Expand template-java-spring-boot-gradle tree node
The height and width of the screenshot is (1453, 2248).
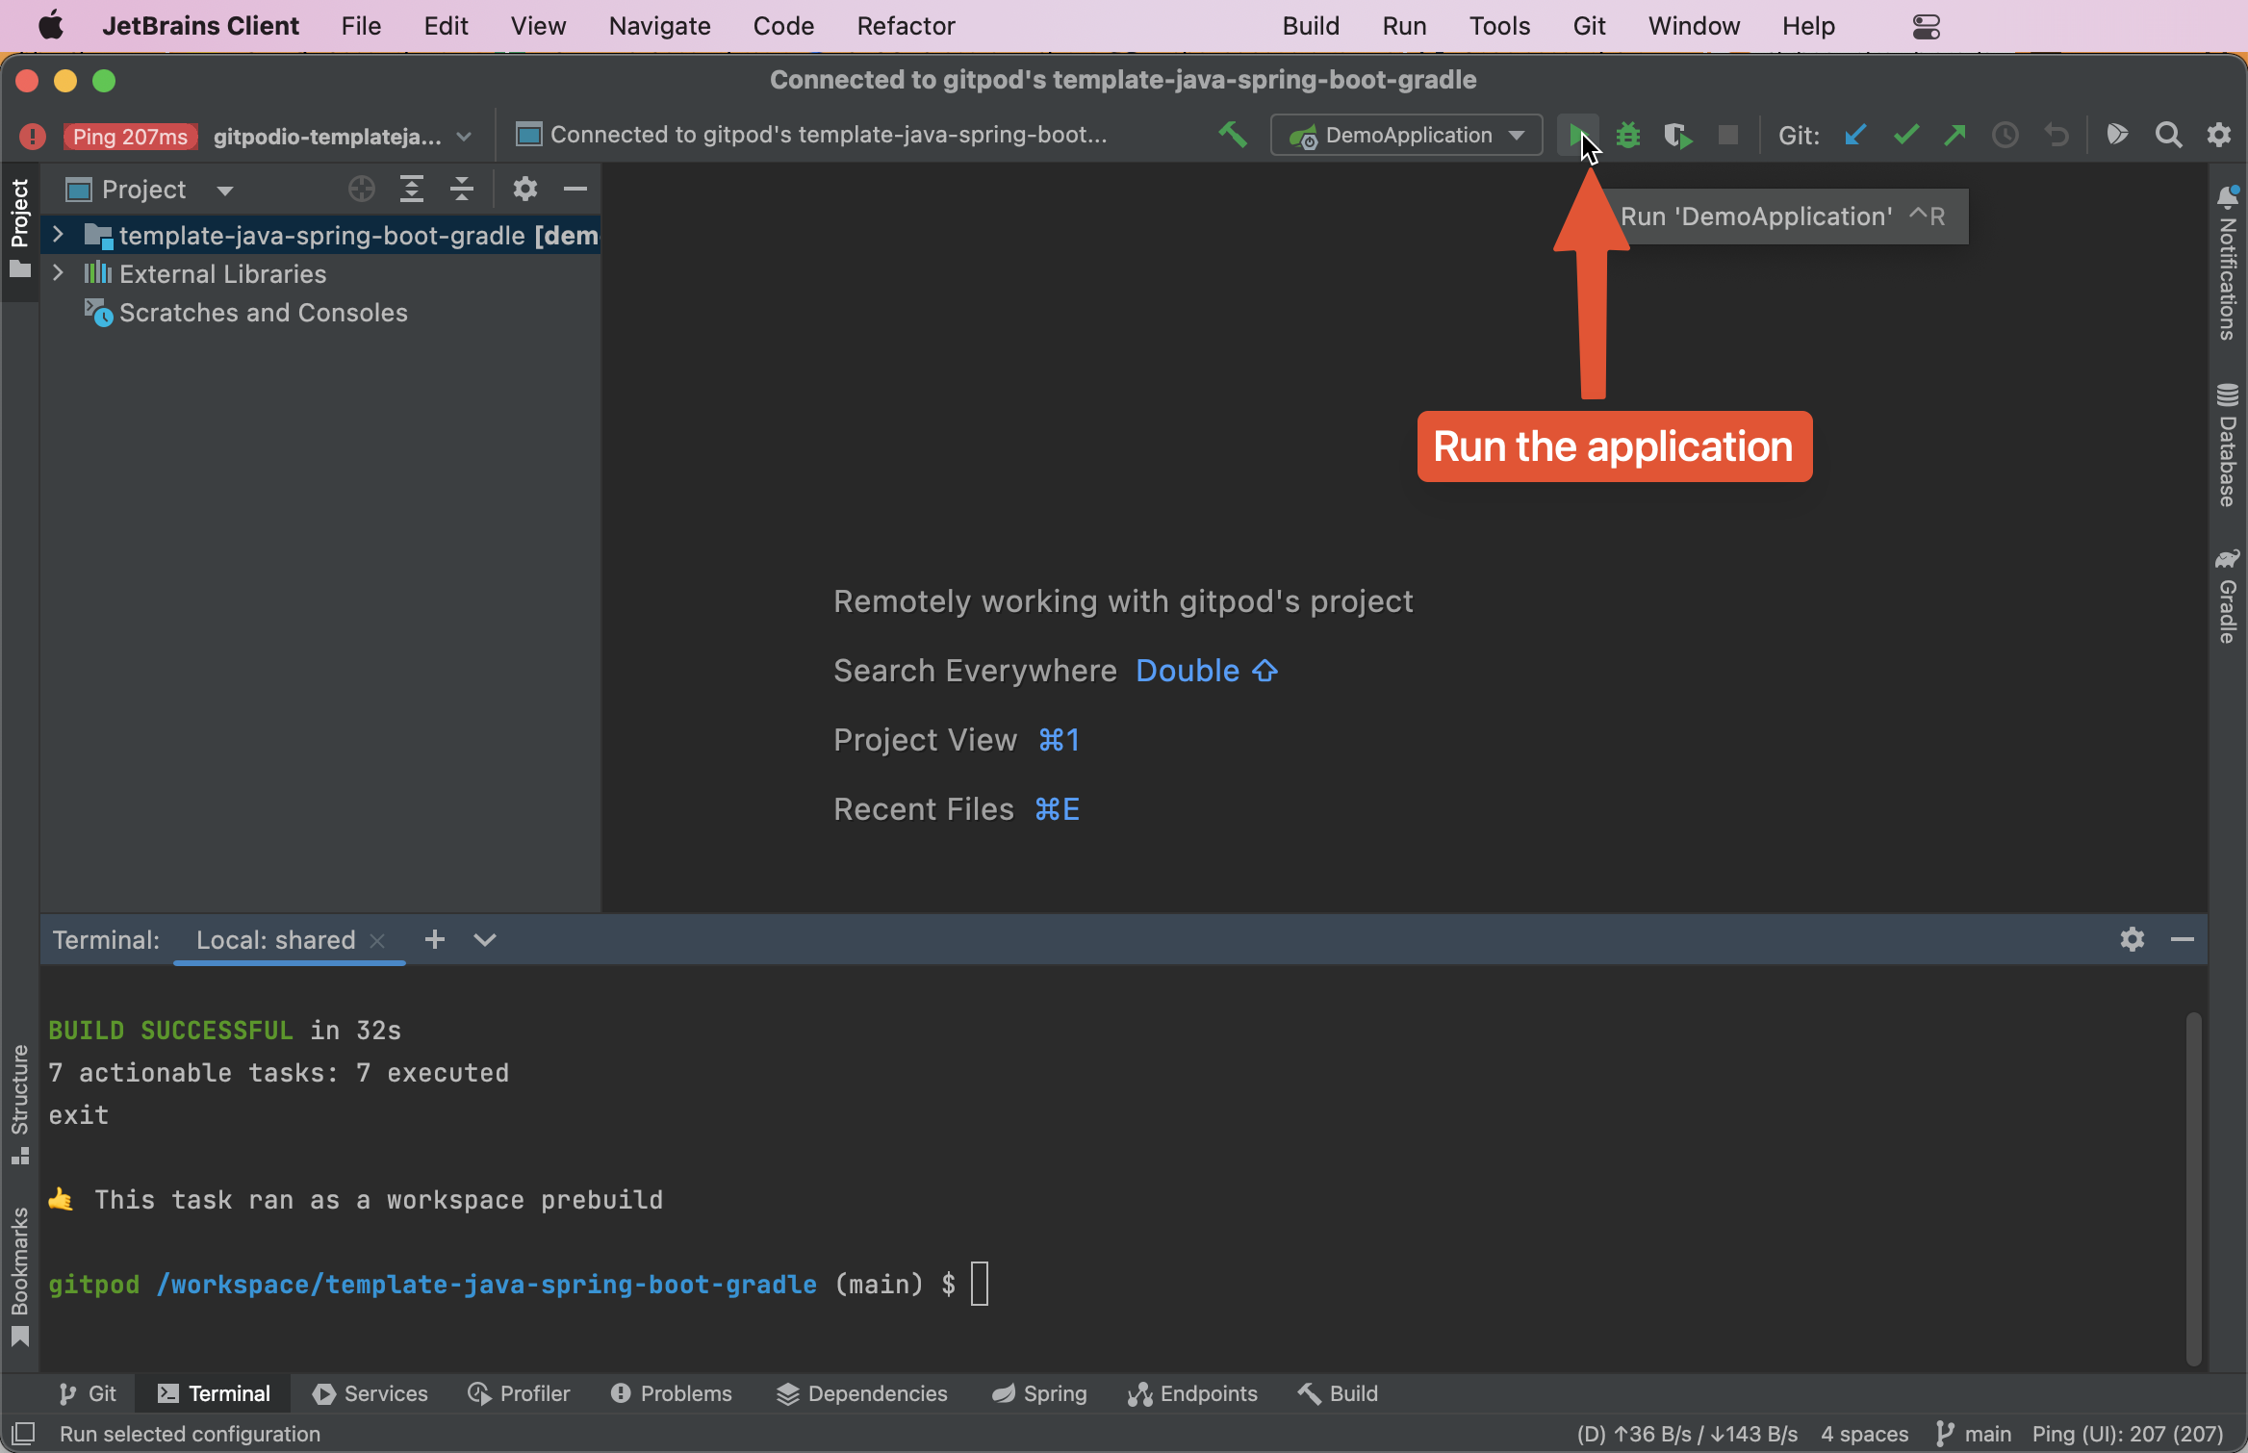[x=58, y=235]
